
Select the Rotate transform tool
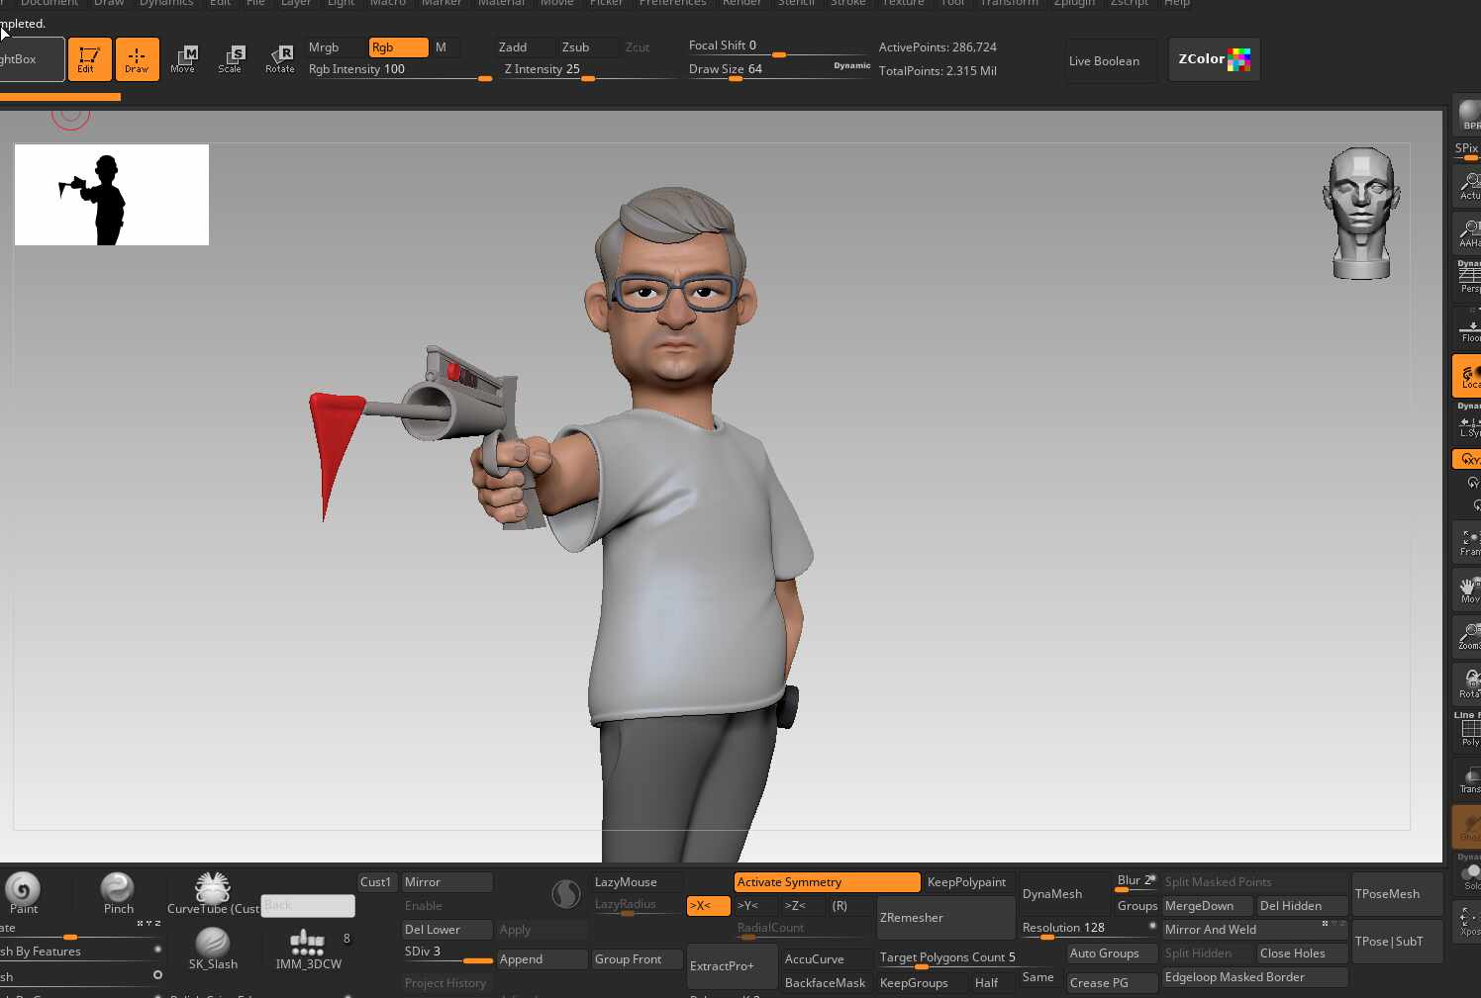tap(280, 58)
